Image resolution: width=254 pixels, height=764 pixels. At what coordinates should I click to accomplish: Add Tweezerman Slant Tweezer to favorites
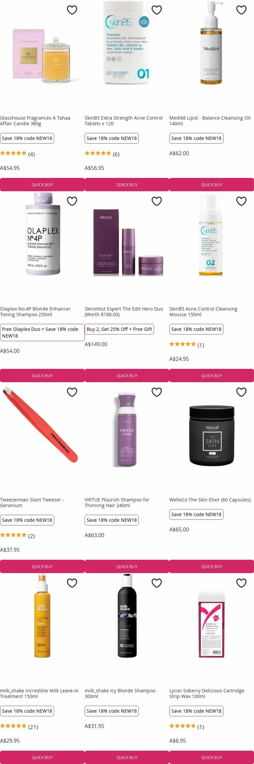pyautogui.click(x=72, y=392)
